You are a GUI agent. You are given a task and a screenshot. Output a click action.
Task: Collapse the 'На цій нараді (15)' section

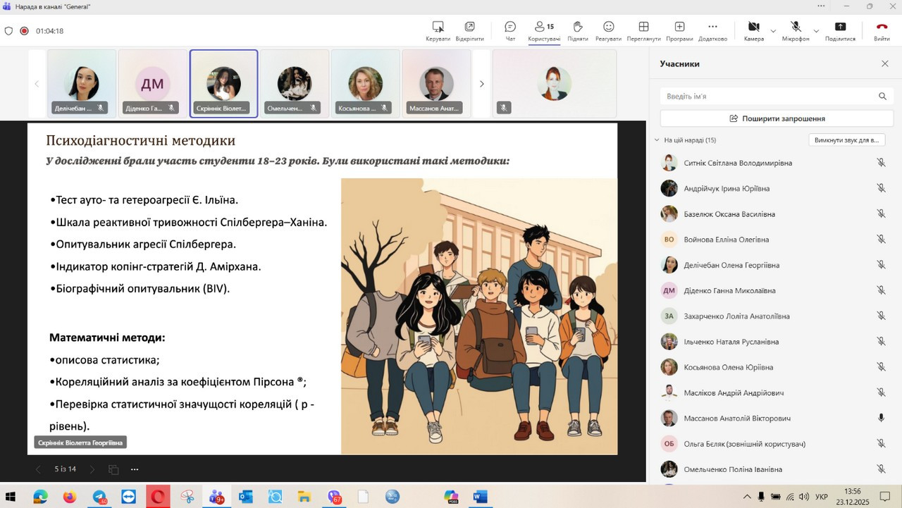coord(657,140)
